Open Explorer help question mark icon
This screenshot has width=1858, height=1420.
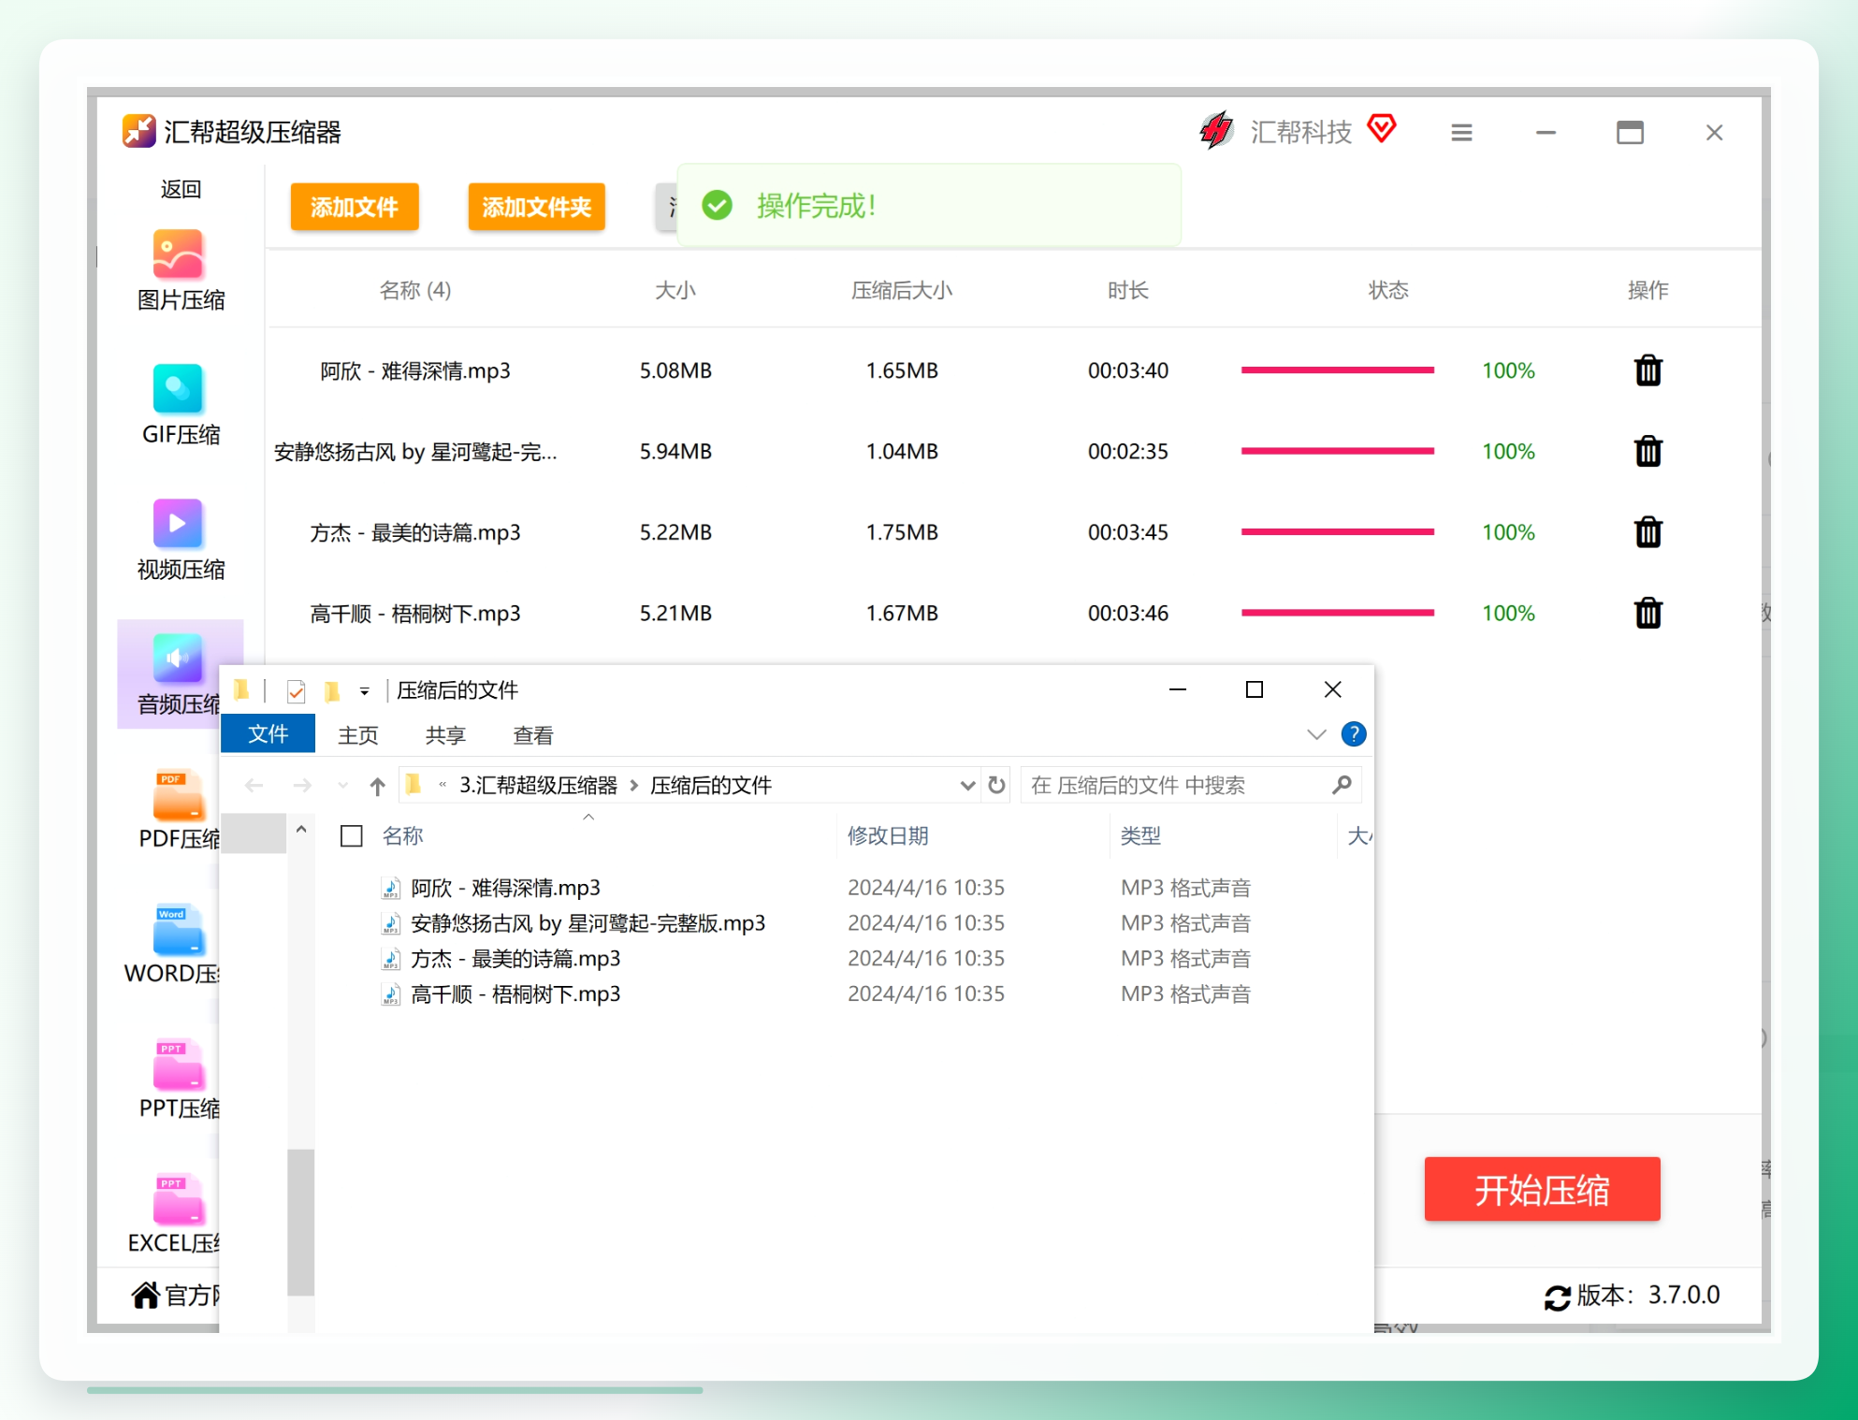coord(1353,734)
